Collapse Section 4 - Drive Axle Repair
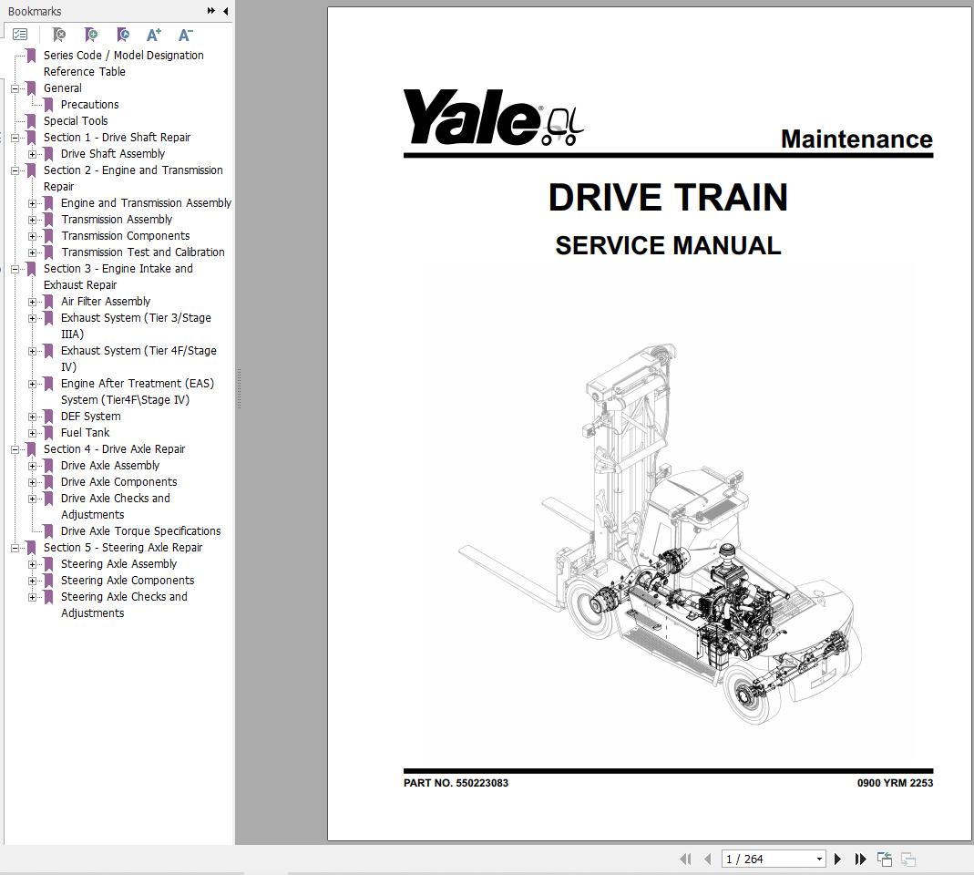 pos(15,449)
